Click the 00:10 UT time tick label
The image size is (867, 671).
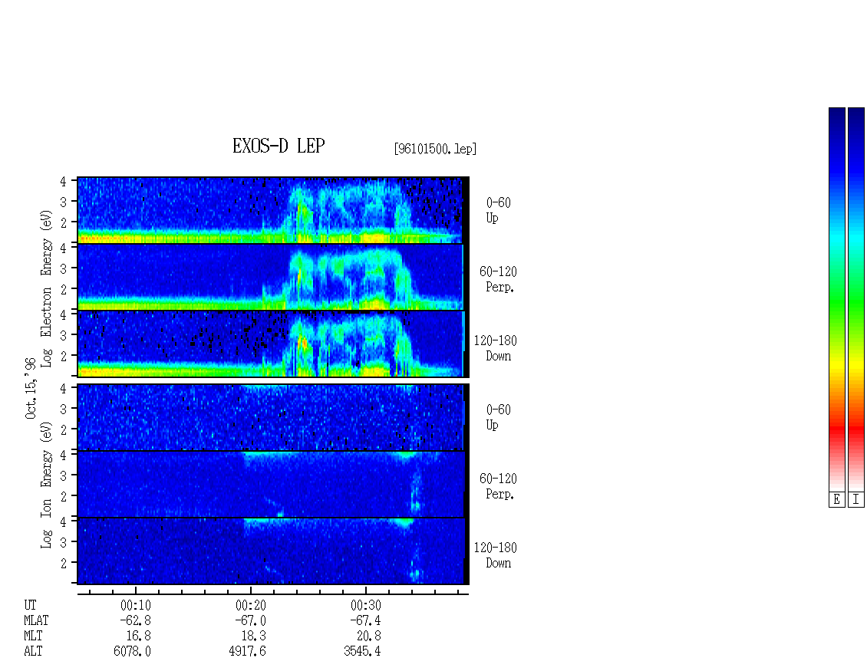(136, 605)
